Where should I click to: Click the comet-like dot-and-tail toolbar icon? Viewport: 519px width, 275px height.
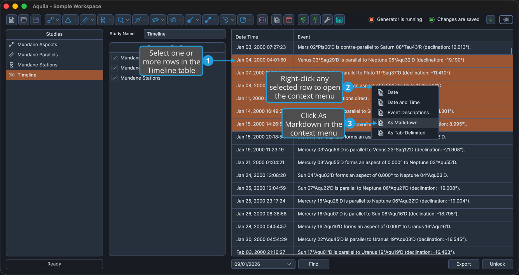[x=190, y=20]
